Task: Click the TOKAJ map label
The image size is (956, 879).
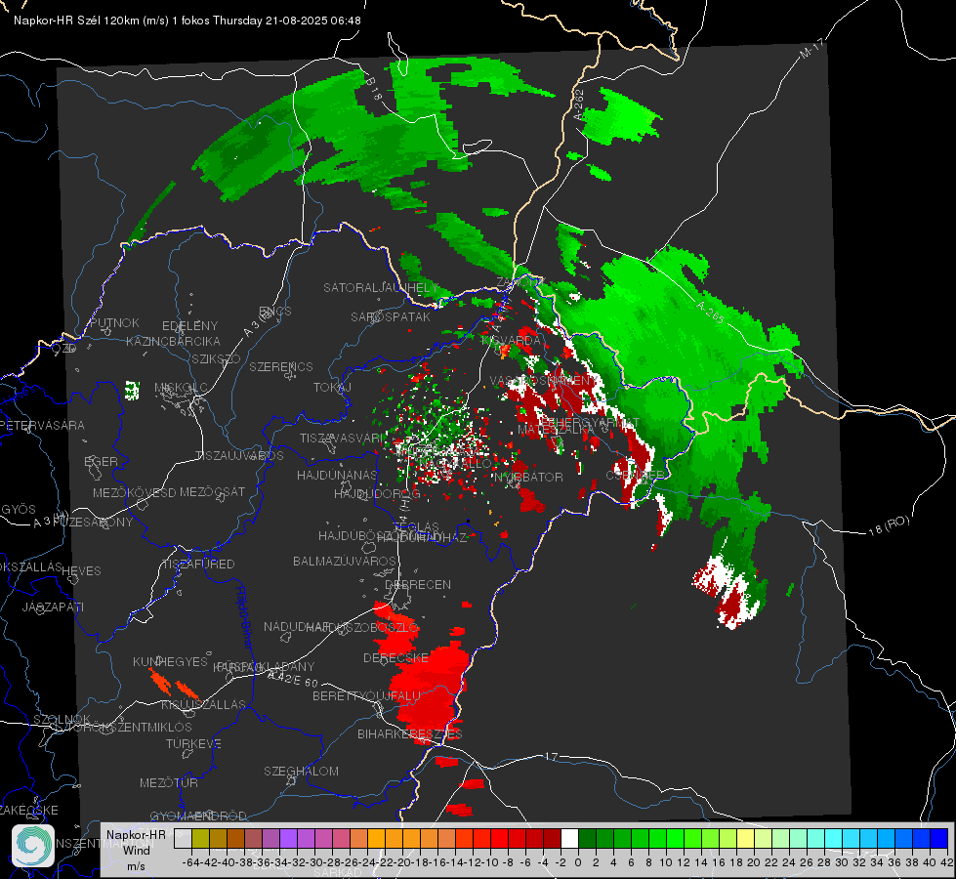Action: (332, 388)
